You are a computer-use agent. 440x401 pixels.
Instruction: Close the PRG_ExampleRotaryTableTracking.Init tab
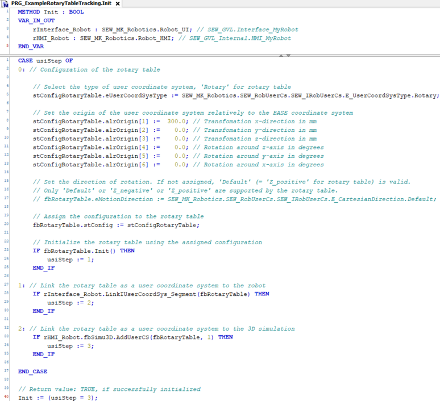pyautogui.click(x=118, y=4)
